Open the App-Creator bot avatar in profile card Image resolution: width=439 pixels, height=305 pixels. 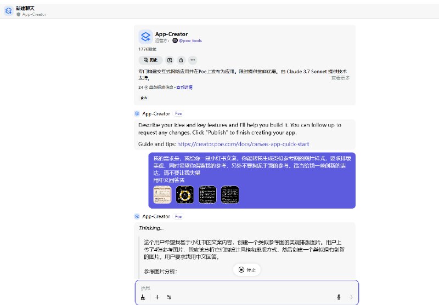(145, 37)
